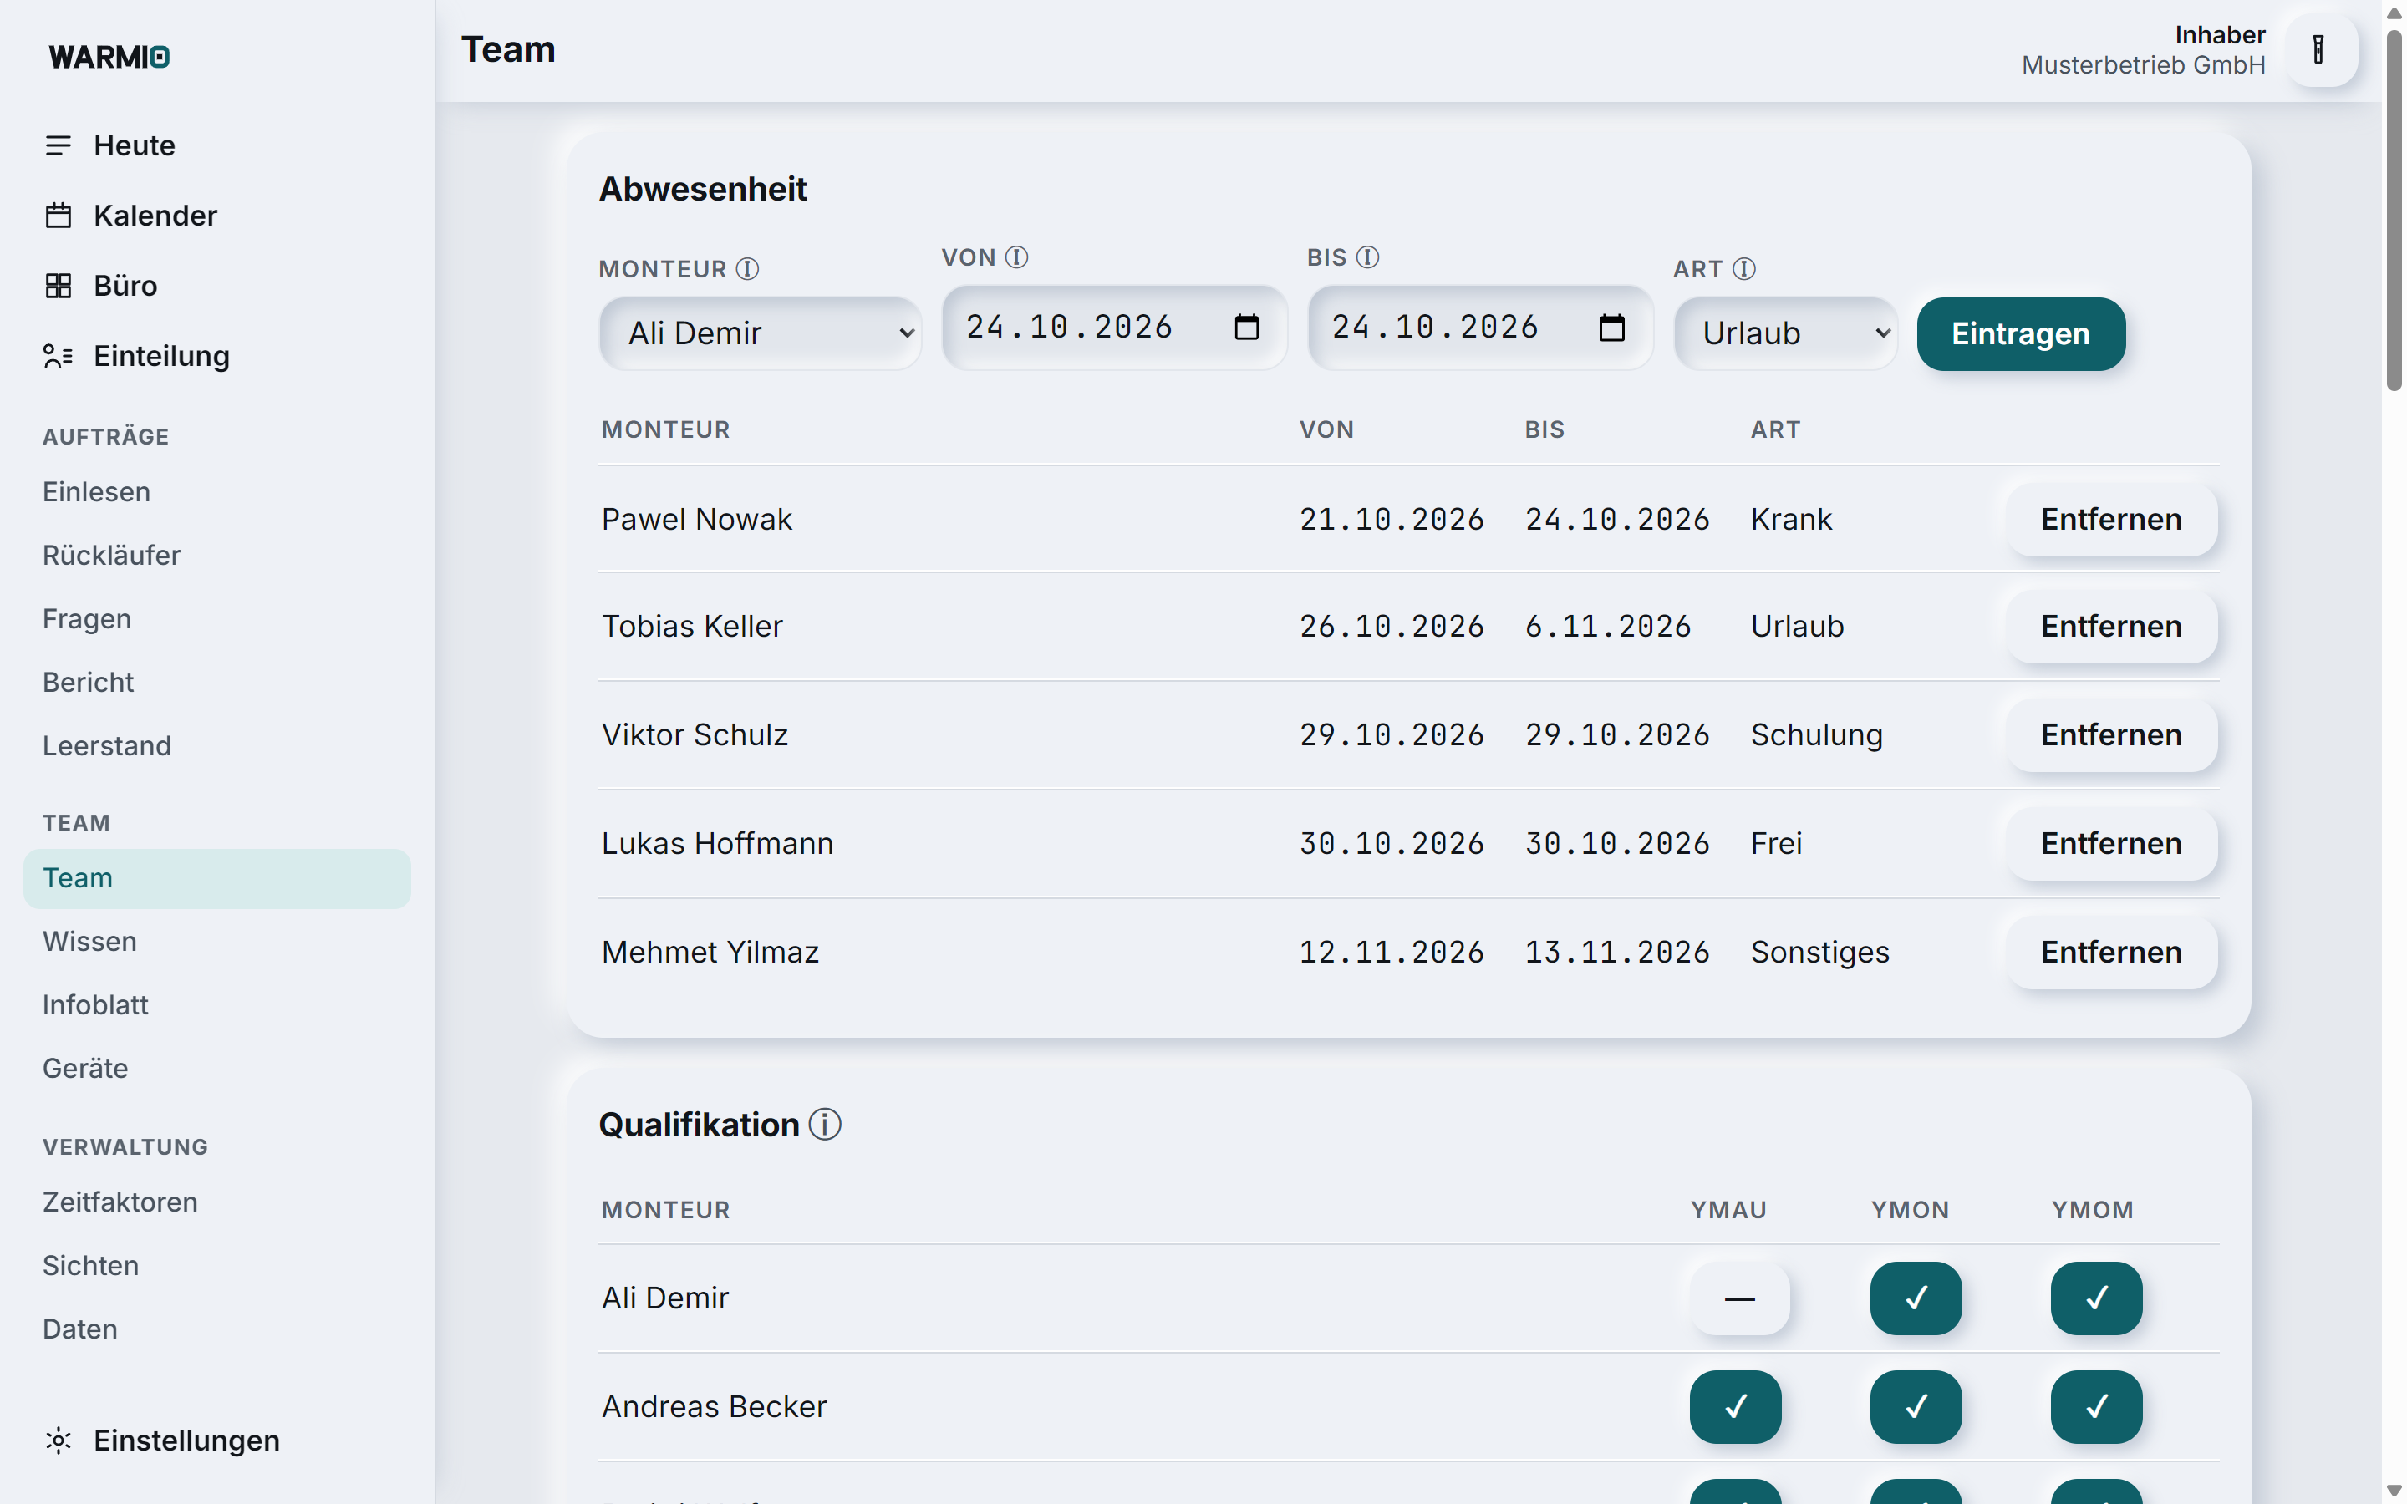Click the info icon next to Monteur label
2407x1504 pixels.
click(748, 268)
